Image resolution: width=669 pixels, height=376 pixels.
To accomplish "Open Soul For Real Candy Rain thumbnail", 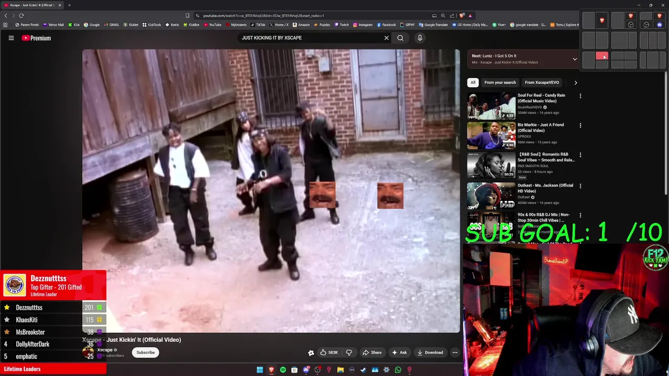I will pos(491,106).
